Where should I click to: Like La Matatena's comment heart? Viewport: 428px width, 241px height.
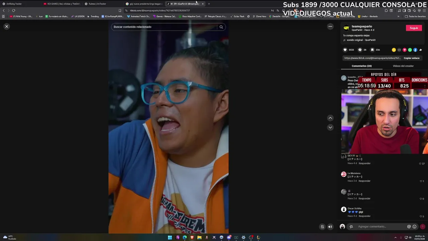click(421, 181)
